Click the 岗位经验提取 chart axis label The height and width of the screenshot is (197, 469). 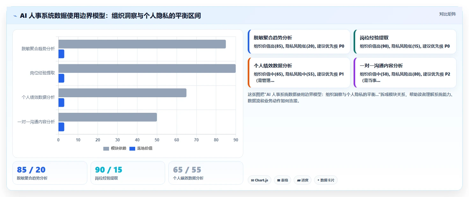click(42, 73)
